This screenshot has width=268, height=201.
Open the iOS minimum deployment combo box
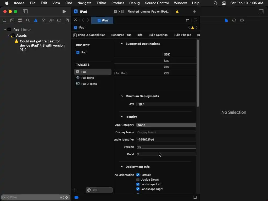(x=166, y=104)
